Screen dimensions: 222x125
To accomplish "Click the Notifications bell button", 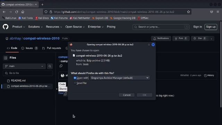I will click(x=161, y=39).
